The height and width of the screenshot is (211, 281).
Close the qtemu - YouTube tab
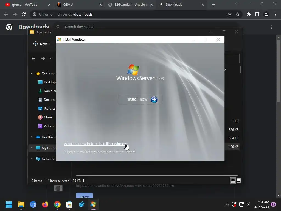[49, 5]
